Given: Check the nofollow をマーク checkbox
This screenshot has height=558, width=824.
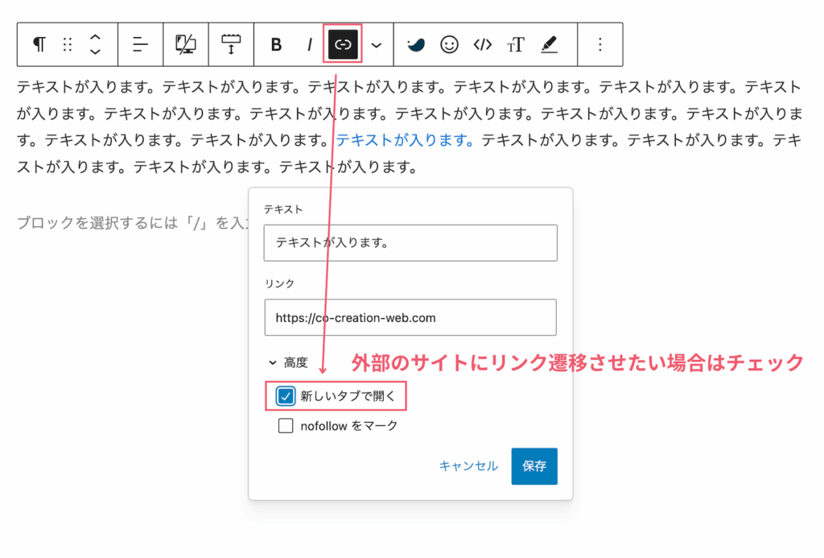Looking at the screenshot, I should tap(286, 425).
